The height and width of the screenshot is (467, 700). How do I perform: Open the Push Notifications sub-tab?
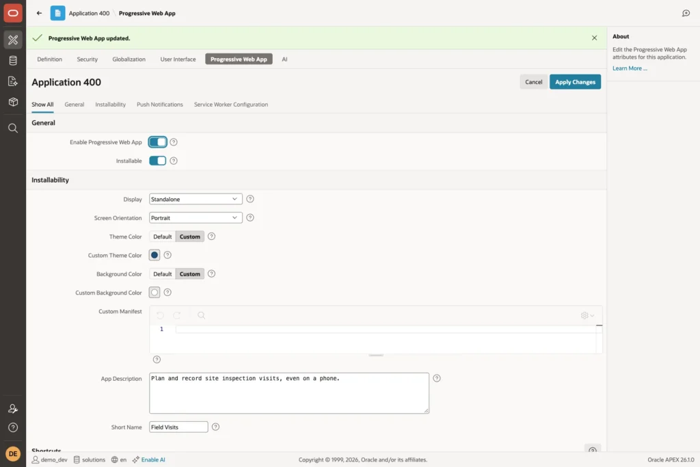click(160, 105)
